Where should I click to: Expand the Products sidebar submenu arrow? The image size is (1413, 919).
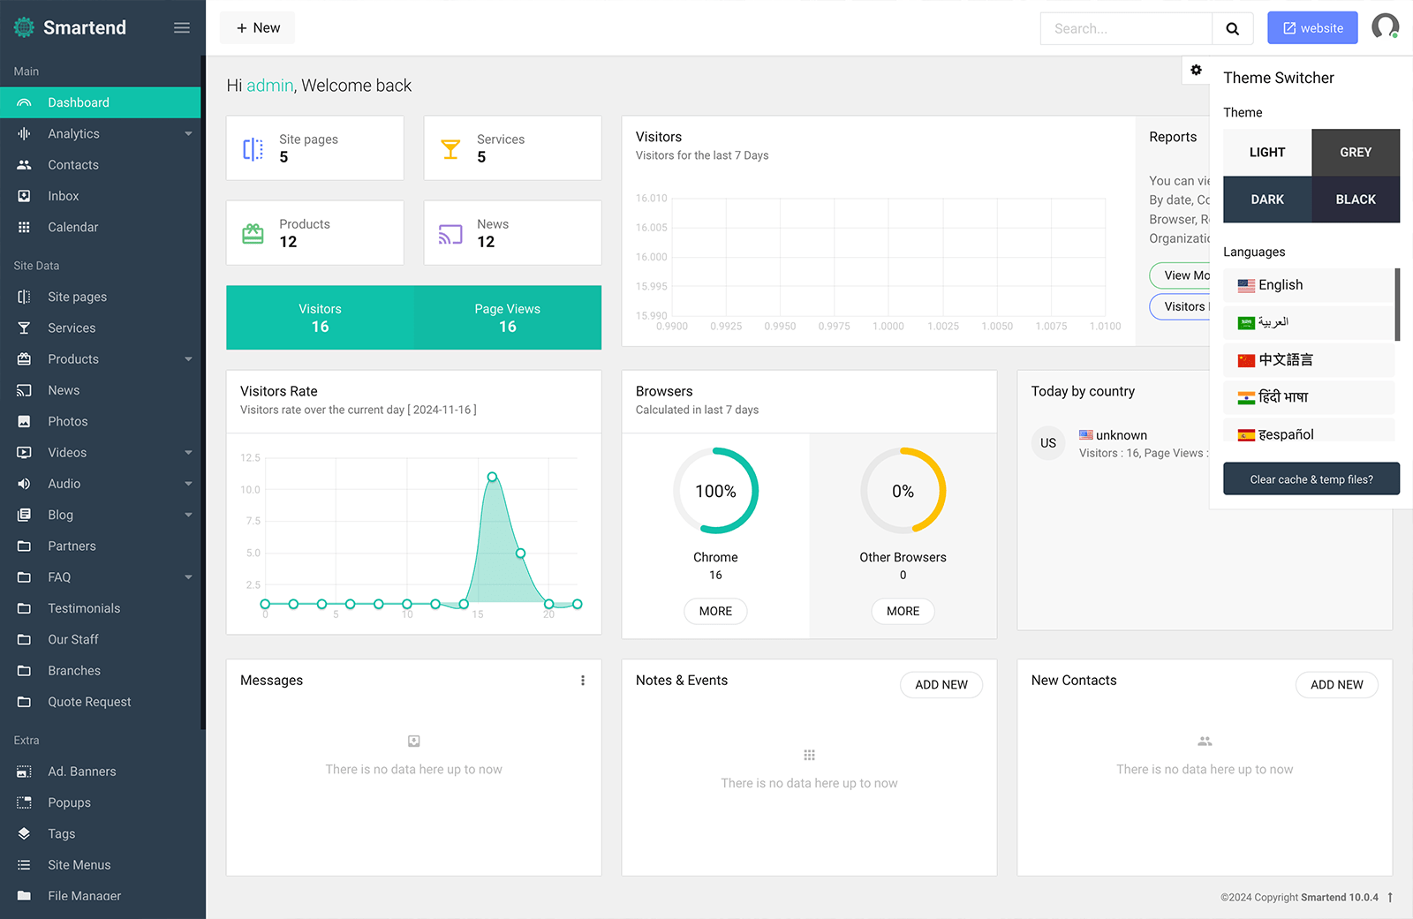pos(188,359)
